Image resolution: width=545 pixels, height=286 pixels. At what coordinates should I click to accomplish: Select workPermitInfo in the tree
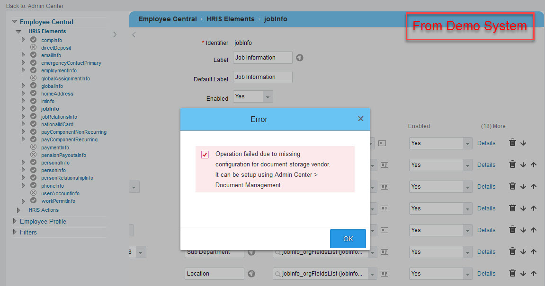pos(58,201)
